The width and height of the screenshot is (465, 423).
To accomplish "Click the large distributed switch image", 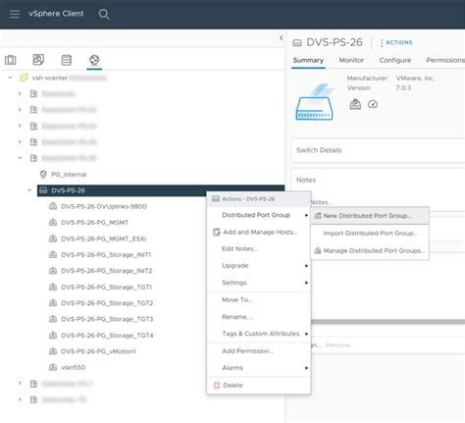I will [315, 103].
